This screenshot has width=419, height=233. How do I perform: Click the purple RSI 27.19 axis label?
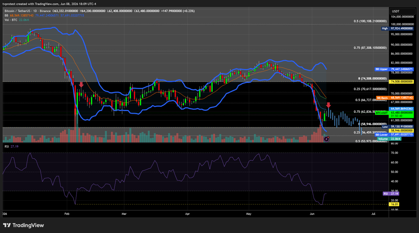(391, 193)
